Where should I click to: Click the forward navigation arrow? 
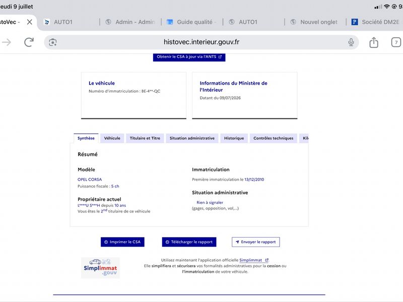pos(7,42)
